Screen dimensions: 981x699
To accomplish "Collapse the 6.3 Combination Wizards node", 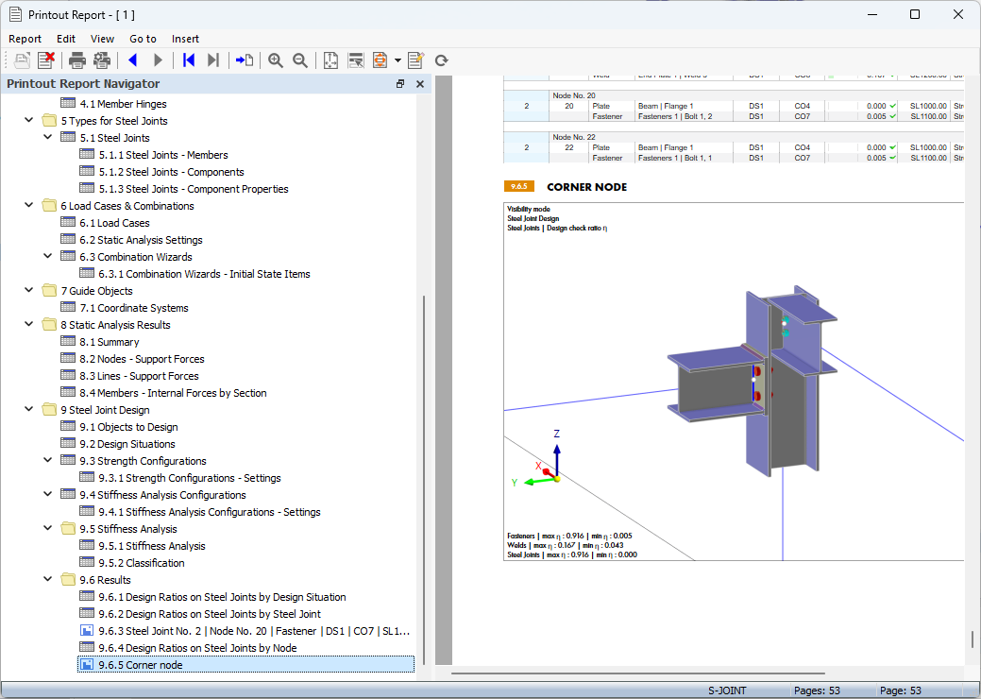I will tap(47, 256).
